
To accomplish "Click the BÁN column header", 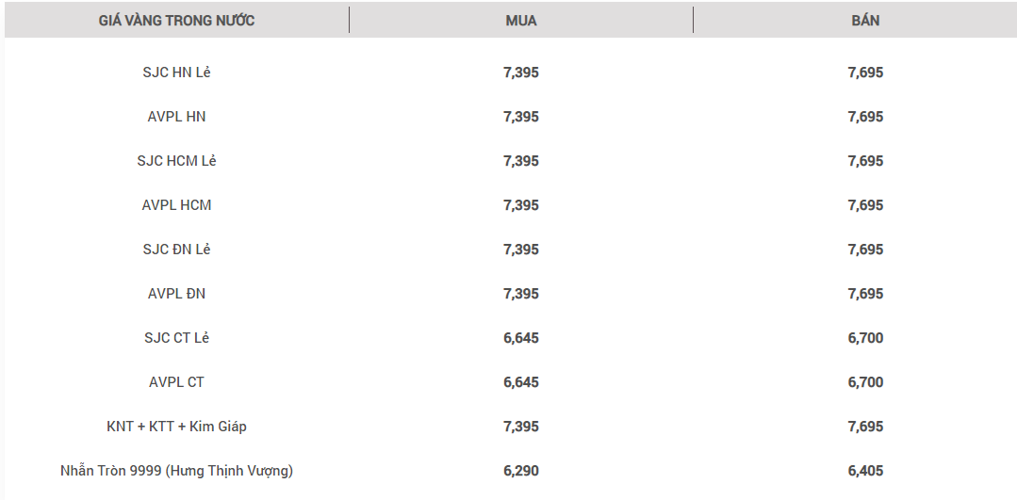I will coord(865,21).
